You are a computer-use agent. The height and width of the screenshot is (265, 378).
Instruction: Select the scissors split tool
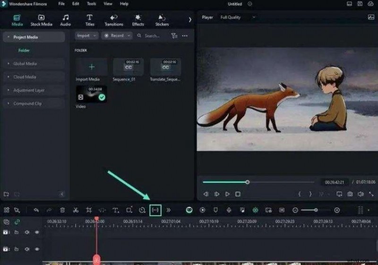[76, 210]
